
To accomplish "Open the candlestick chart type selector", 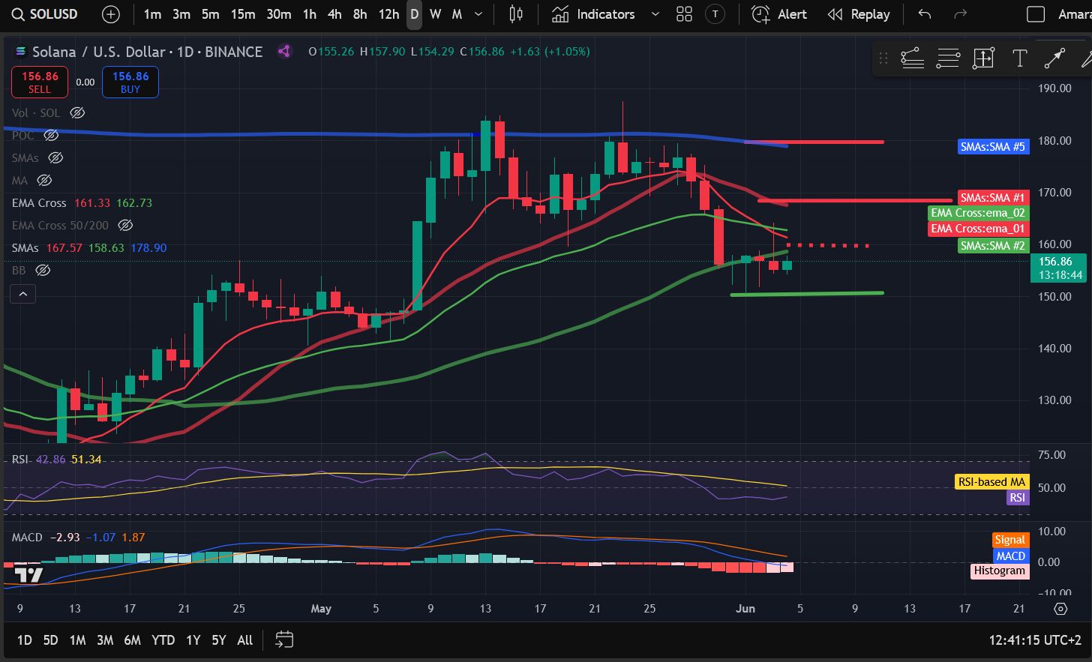I will coord(516,14).
